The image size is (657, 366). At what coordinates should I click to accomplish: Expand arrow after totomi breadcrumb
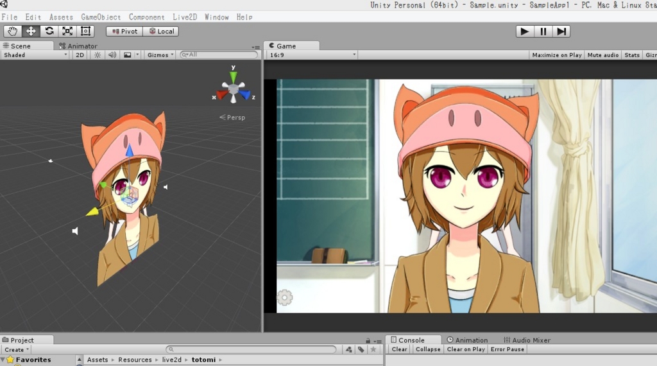221,360
